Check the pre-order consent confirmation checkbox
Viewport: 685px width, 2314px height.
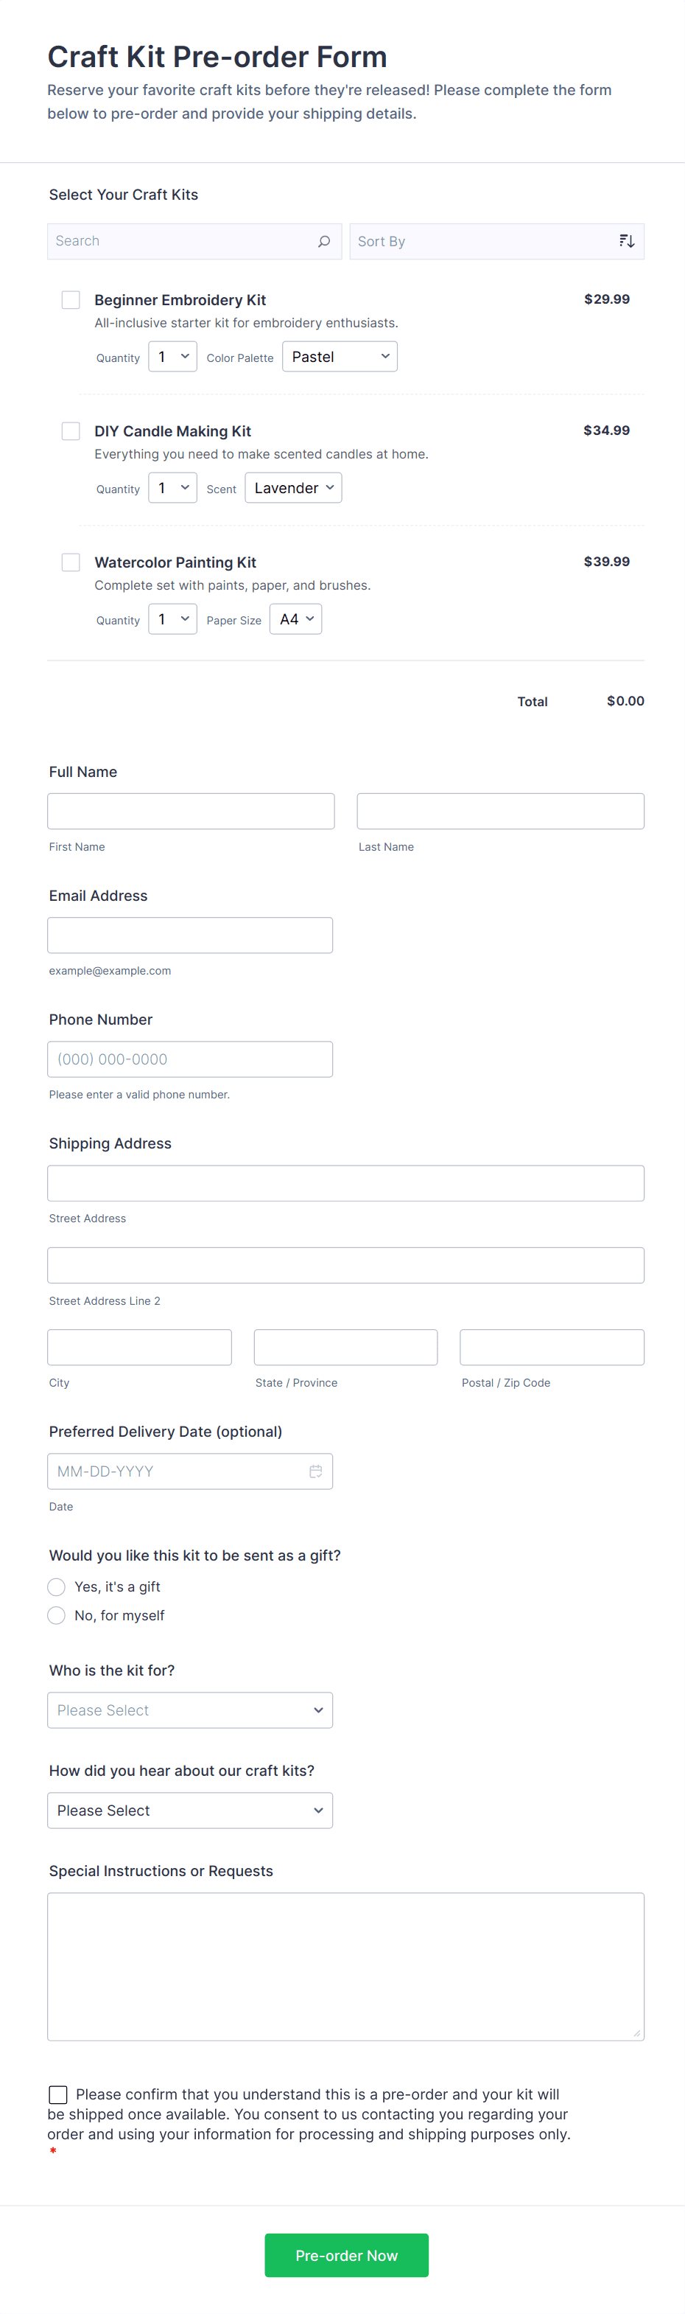coord(58,2094)
